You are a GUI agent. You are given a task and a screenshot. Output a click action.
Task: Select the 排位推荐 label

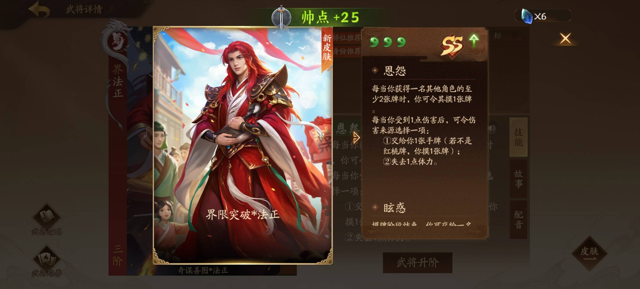347,37
